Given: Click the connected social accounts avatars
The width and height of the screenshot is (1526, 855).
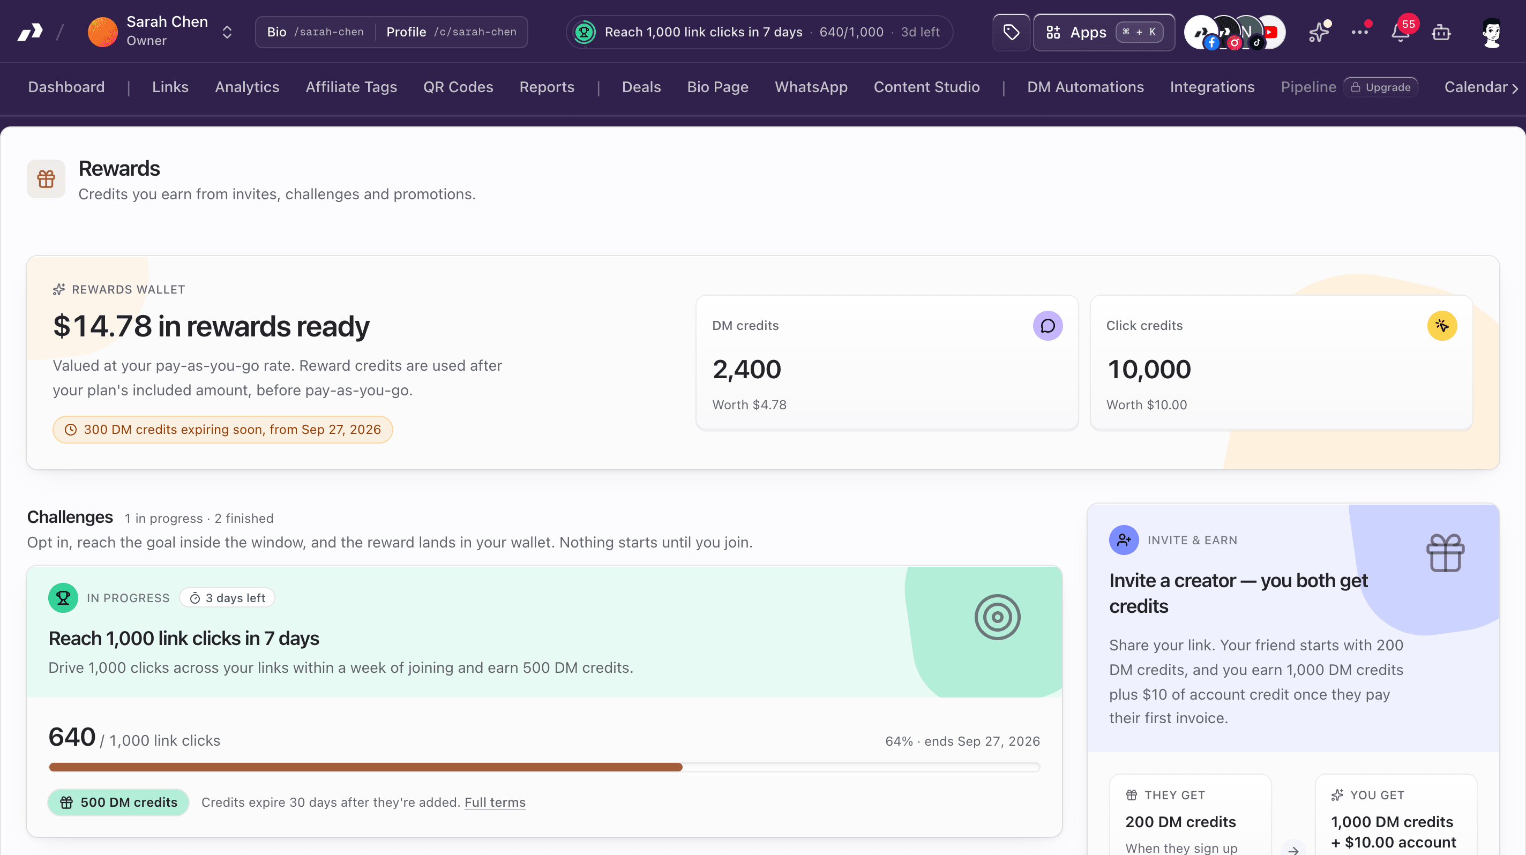Looking at the screenshot, I should coord(1235,33).
